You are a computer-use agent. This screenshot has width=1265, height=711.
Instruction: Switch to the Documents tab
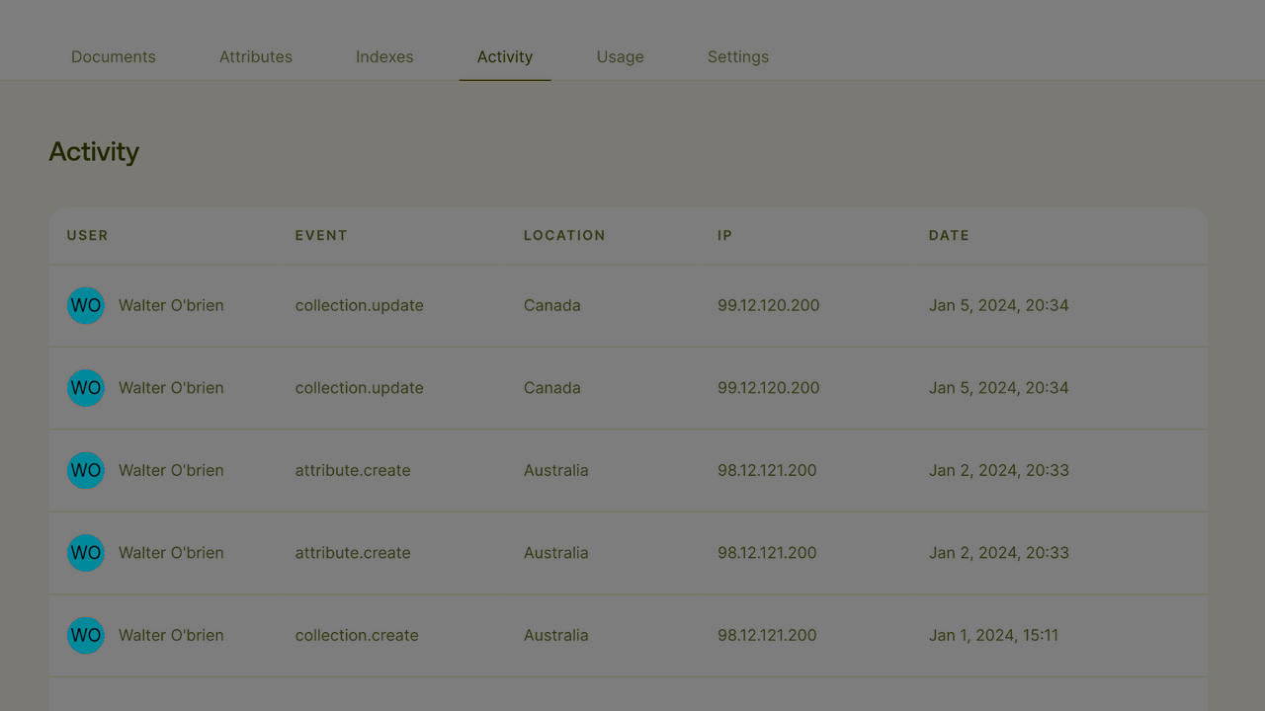(x=113, y=56)
